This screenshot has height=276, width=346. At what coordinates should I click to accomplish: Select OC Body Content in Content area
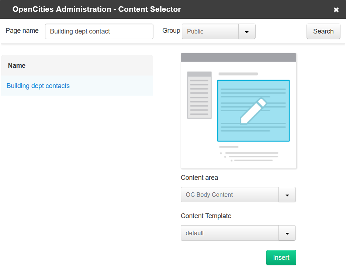(229, 195)
